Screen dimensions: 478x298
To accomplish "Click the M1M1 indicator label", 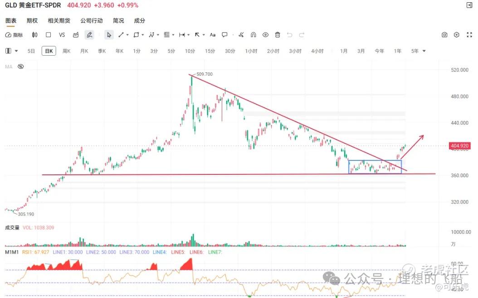I will 12,252.
